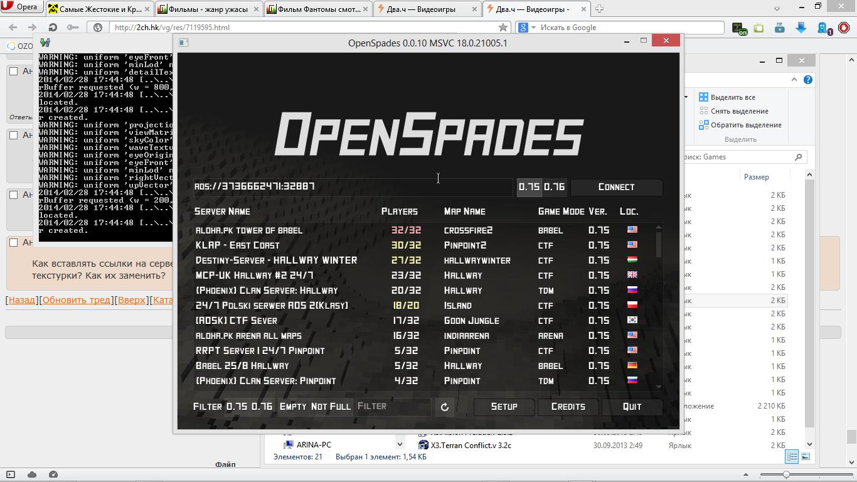Tick the third post checkbox on the webpage
This screenshot has width=857, height=482.
13,195
